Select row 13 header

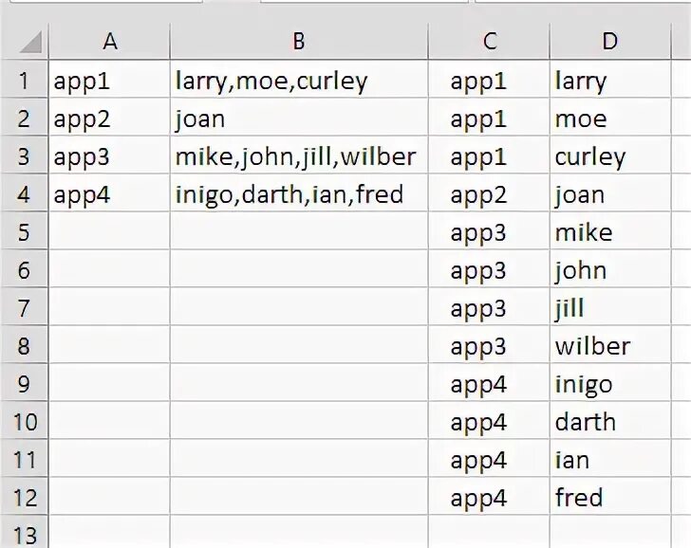click(24, 535)
